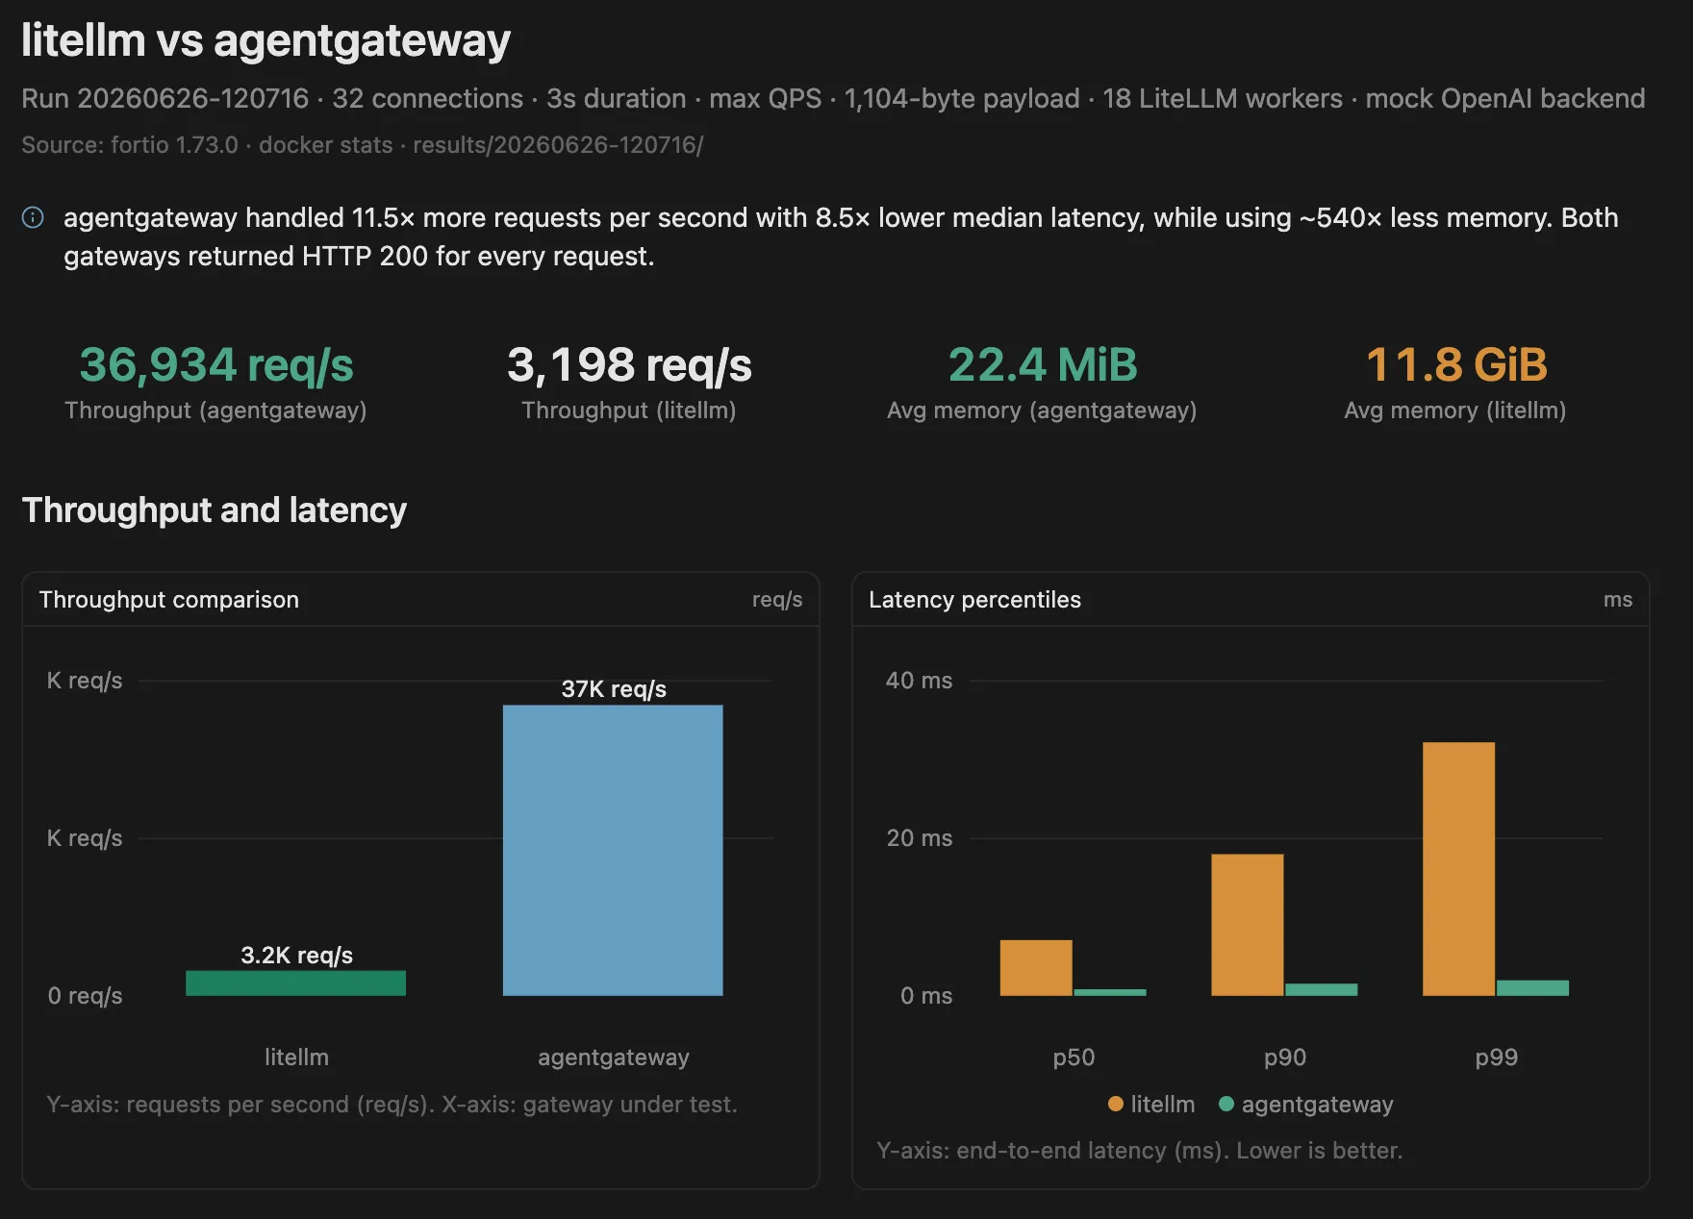Click the "22.4 MiB" memory value
The height and width of the screenshot is (1219, 1693).
click(x=1043, y=364)
